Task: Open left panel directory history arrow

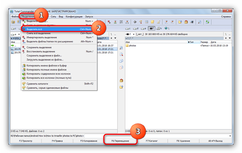Action: click(115, 38)
